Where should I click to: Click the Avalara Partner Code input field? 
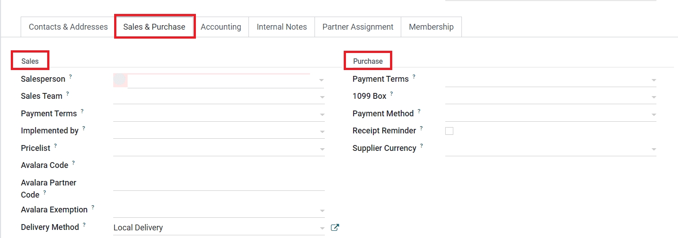click(218, 183)
